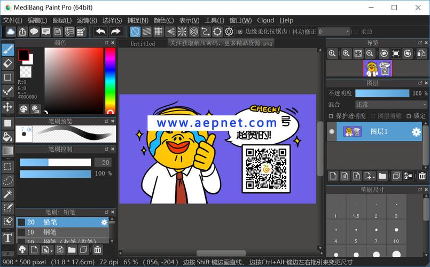Screen dimensions: 430x267
Task: Select the Eraser tool in left toolbar
Action: click(8, 64)
